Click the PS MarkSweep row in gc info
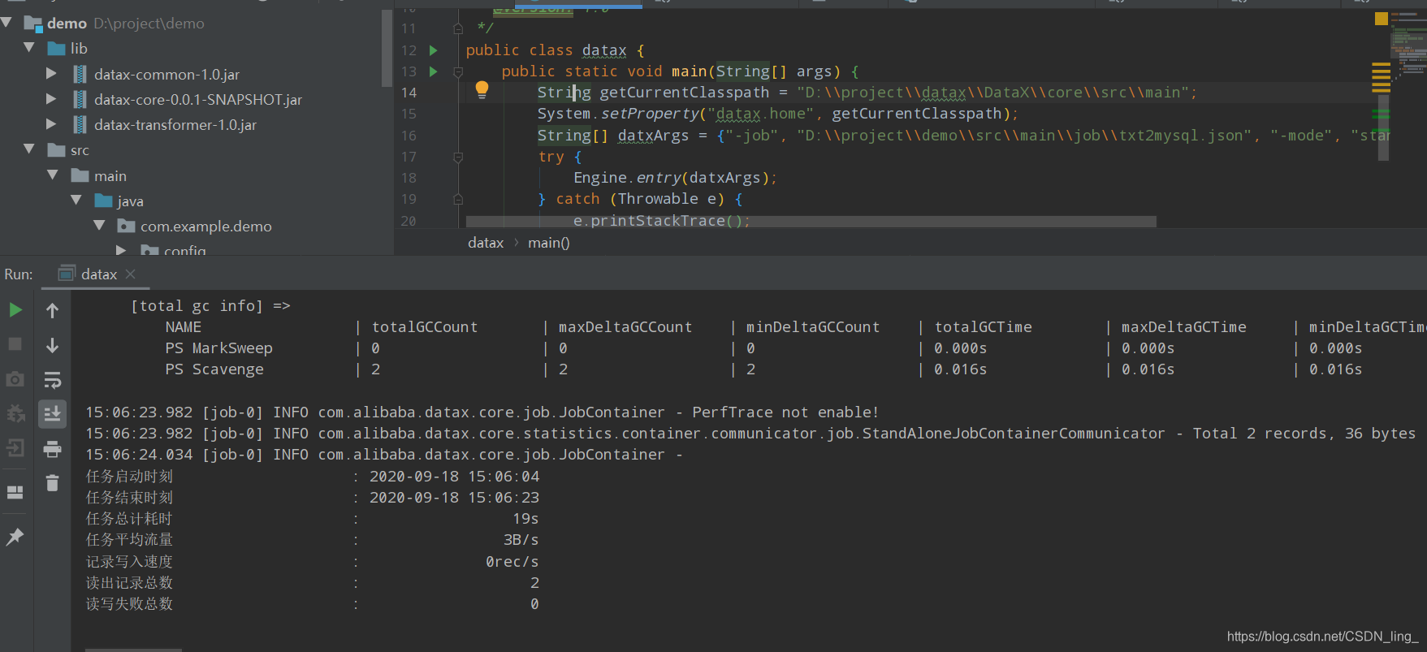1427x652 pixels. pyautogui.click(x=219, y=348)
